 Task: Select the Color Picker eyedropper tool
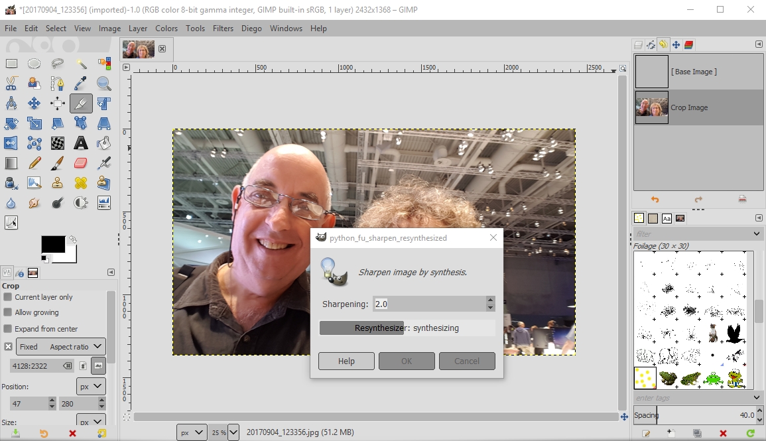click(x=81, y=84)
